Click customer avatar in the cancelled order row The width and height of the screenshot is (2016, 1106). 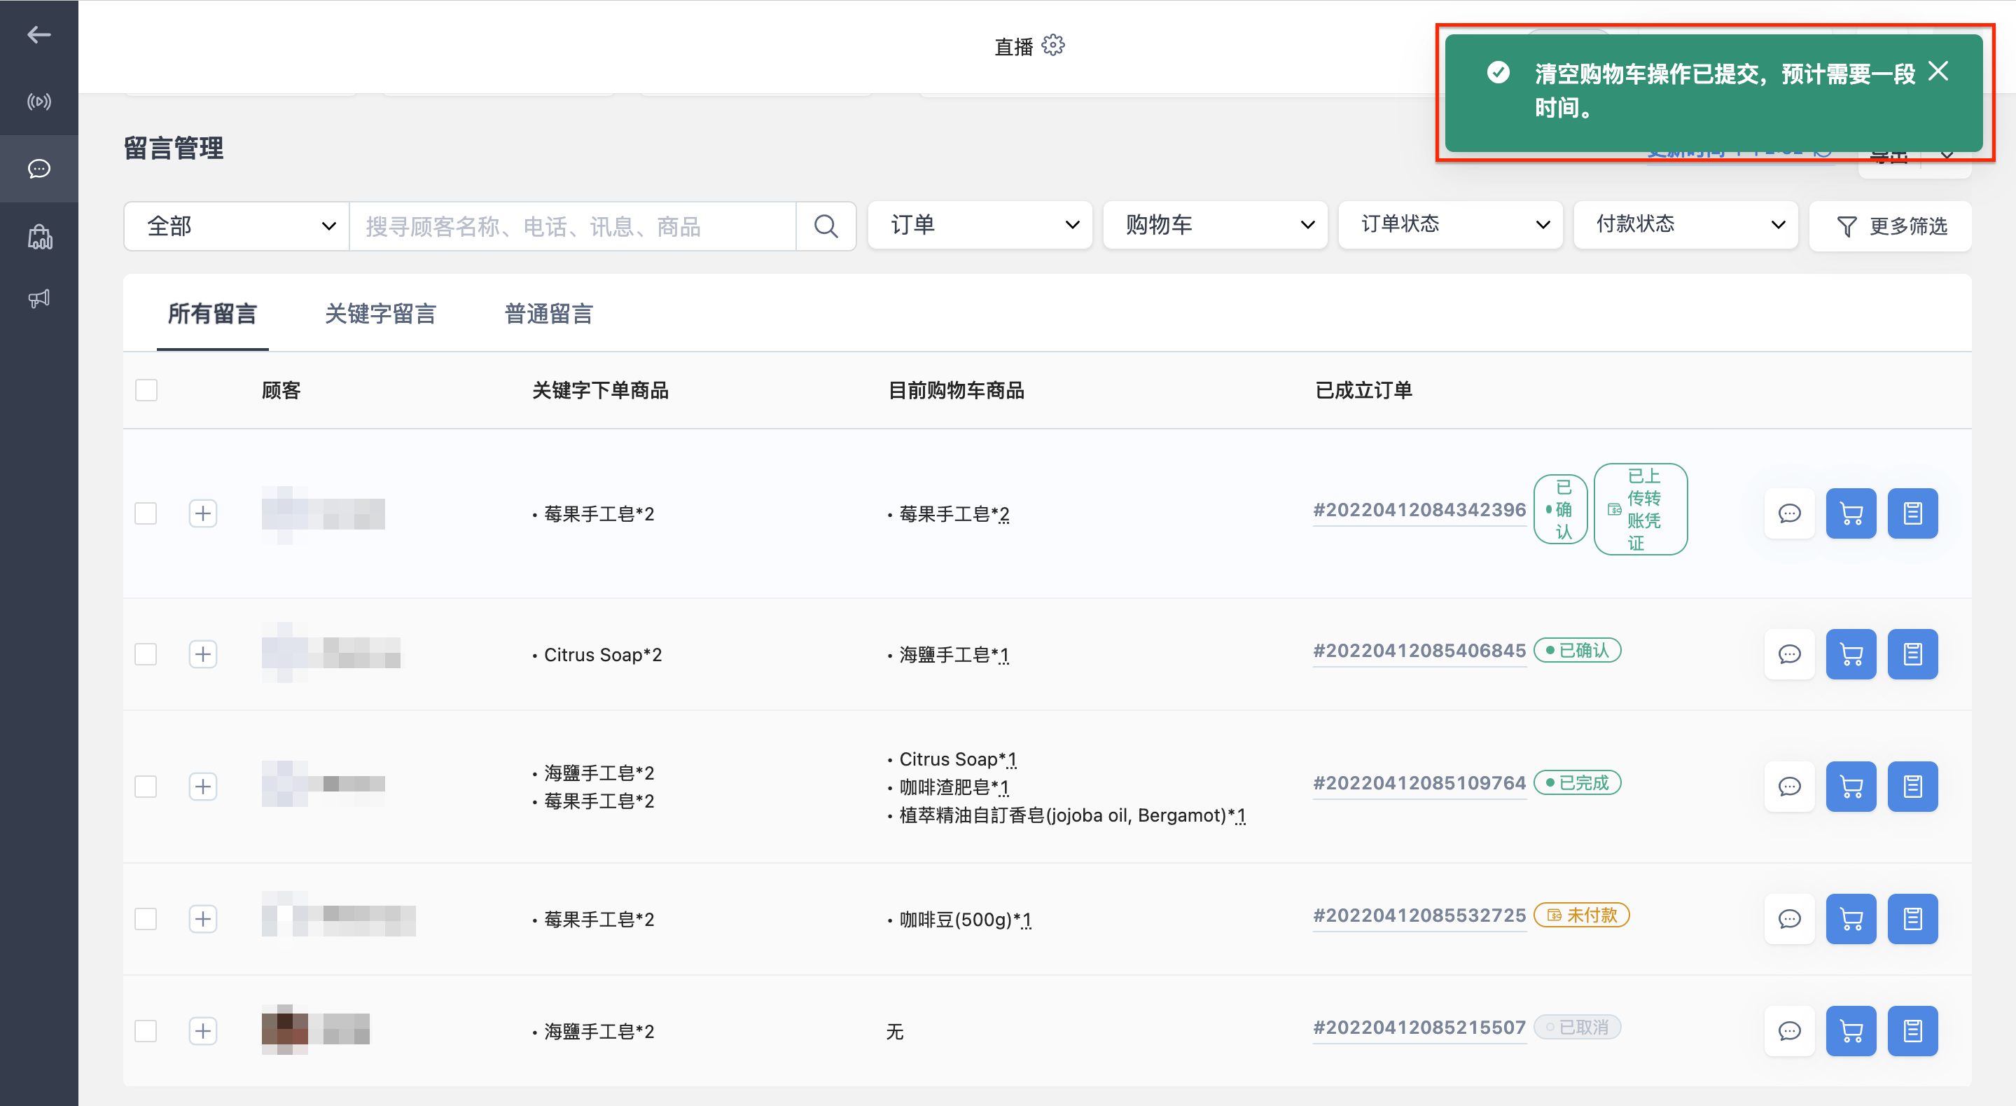point(284,1029)
